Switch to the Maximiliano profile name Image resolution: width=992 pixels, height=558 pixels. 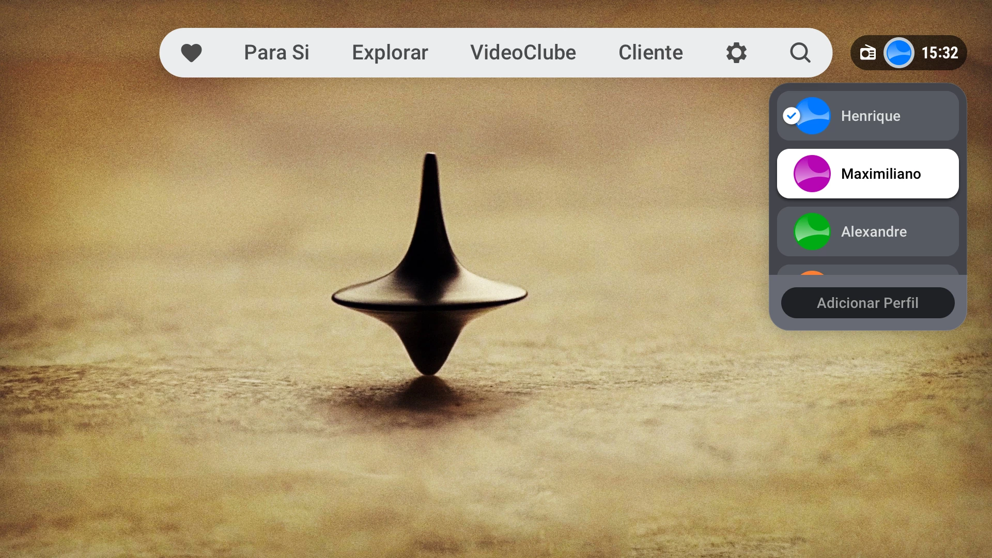pos(880,174)
